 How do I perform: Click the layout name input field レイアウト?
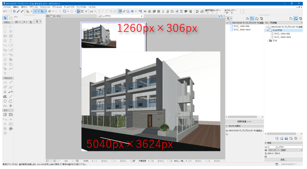click(289, 147)
